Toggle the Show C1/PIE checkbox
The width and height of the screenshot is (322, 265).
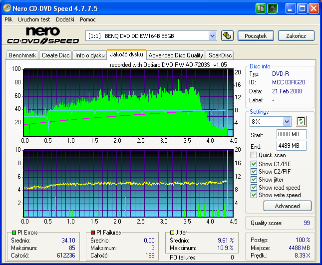click(x=254, y=164)
